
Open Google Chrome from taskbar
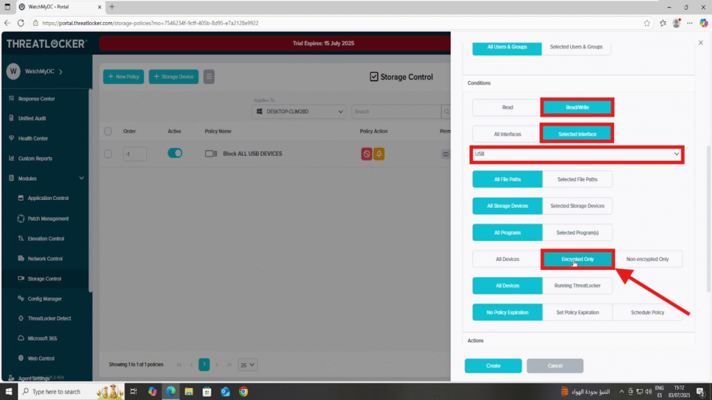point(244,392)
